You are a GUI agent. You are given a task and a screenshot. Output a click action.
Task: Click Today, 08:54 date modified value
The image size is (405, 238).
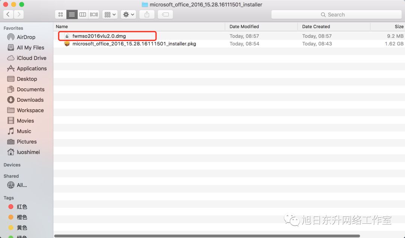[244, 44]
